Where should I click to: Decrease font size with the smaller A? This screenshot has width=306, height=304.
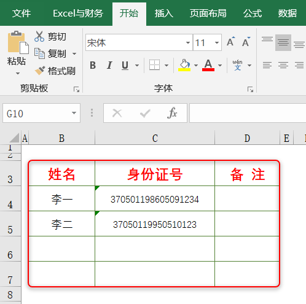coord(246,42)
